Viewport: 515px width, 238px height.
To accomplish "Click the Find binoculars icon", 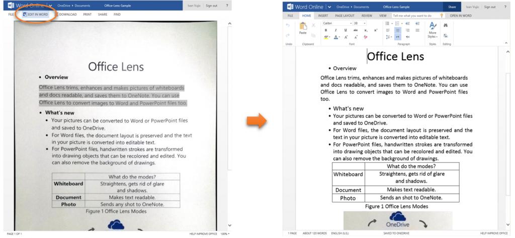I will [446, 25].
